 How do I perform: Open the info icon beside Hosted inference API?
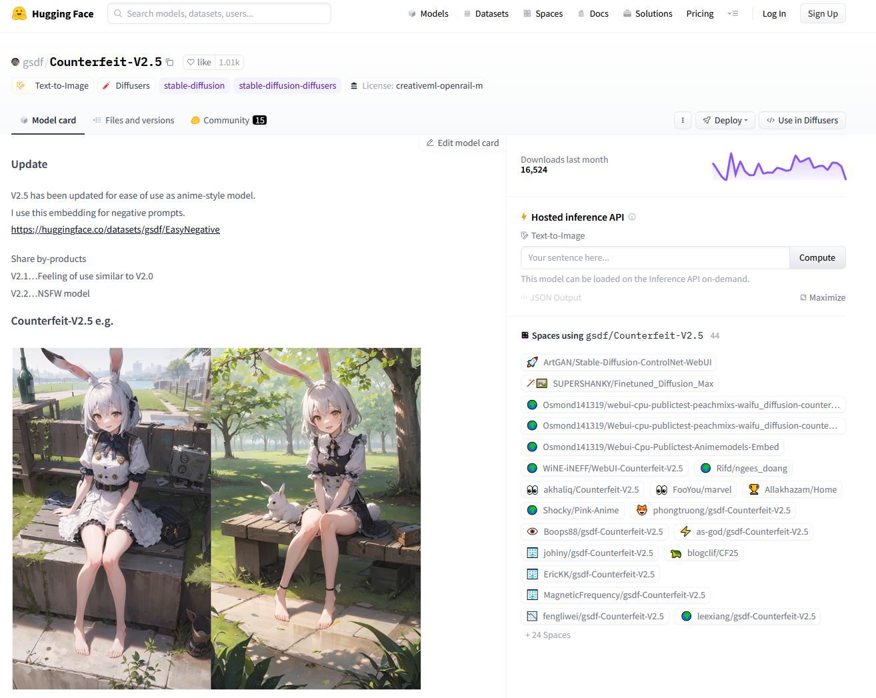pyautogui.click(x=632, y=217)
